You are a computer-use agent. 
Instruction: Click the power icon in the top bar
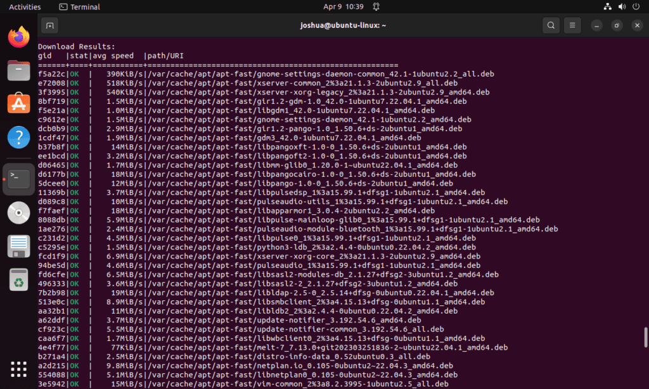click(x=636, y=7)
